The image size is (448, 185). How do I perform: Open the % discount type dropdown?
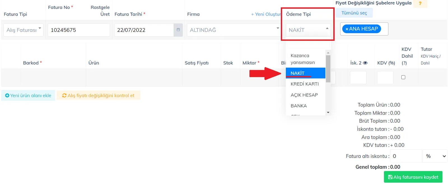pos(435,156)
